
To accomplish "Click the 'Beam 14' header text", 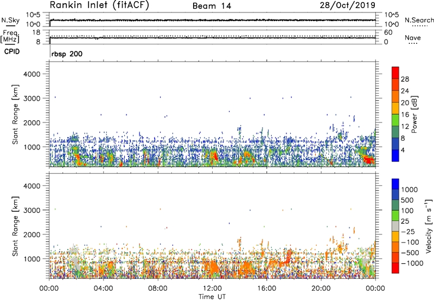I will pos(212,6).
